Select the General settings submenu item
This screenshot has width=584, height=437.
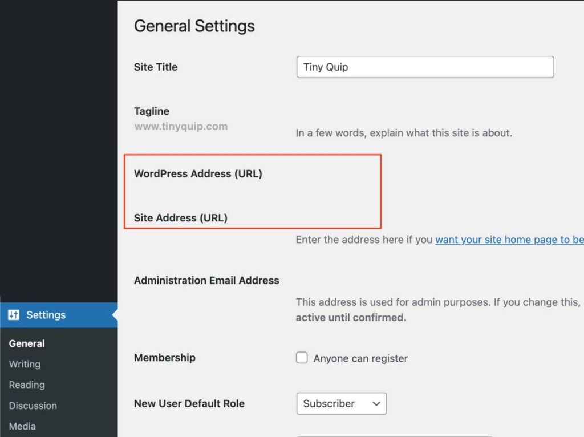tap(27, 343)
